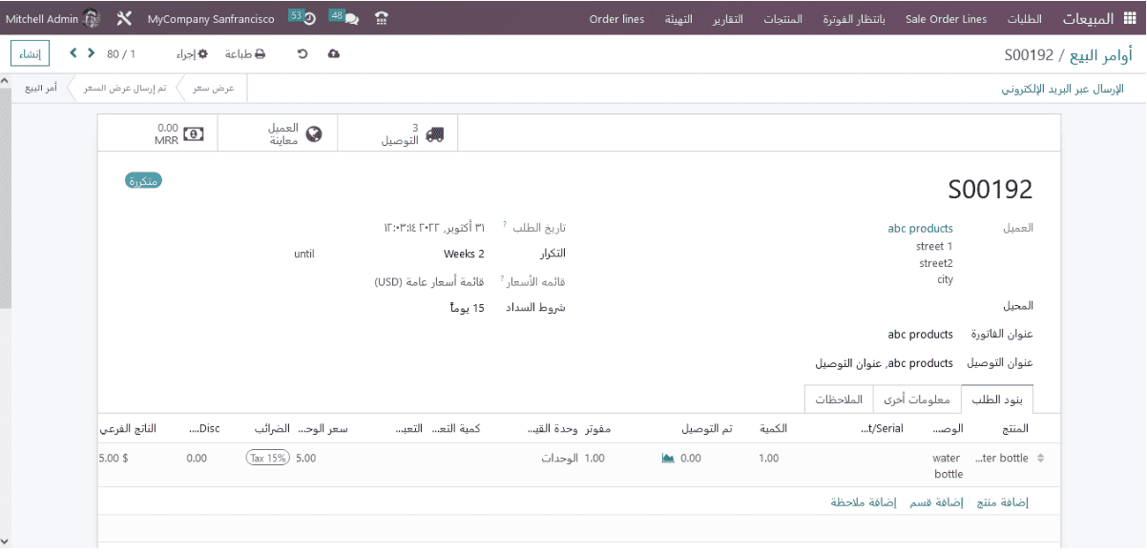
Task: Open the apps grid icon beside المبيعات
Action: (x=1132, y=18)
